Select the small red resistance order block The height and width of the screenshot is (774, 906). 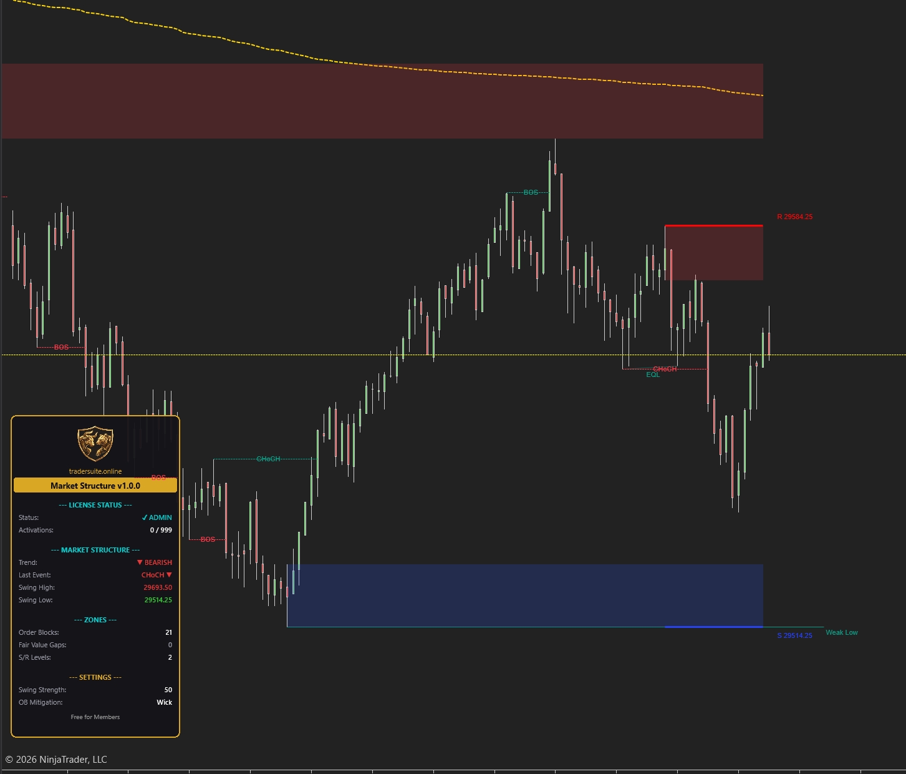pos(714,253)
